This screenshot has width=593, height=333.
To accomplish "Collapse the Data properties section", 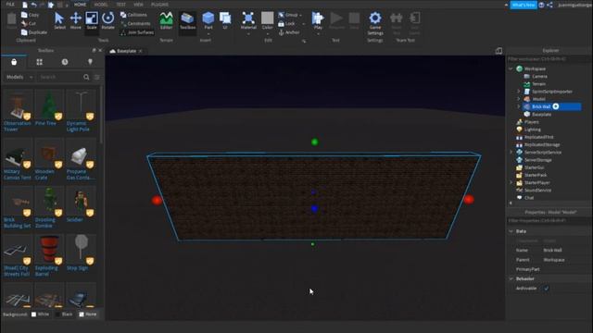I will point(511,231).
